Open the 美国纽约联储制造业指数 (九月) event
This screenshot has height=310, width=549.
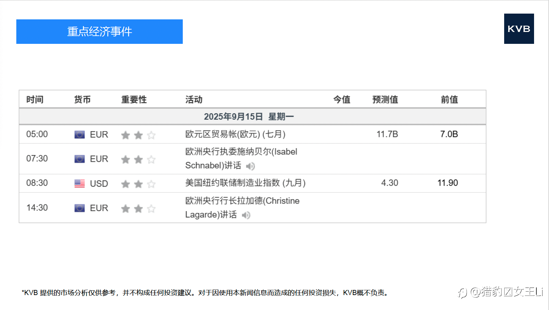coord(245,183)
